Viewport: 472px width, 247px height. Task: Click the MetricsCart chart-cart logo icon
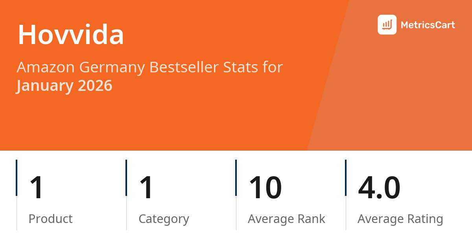point(387,25)
